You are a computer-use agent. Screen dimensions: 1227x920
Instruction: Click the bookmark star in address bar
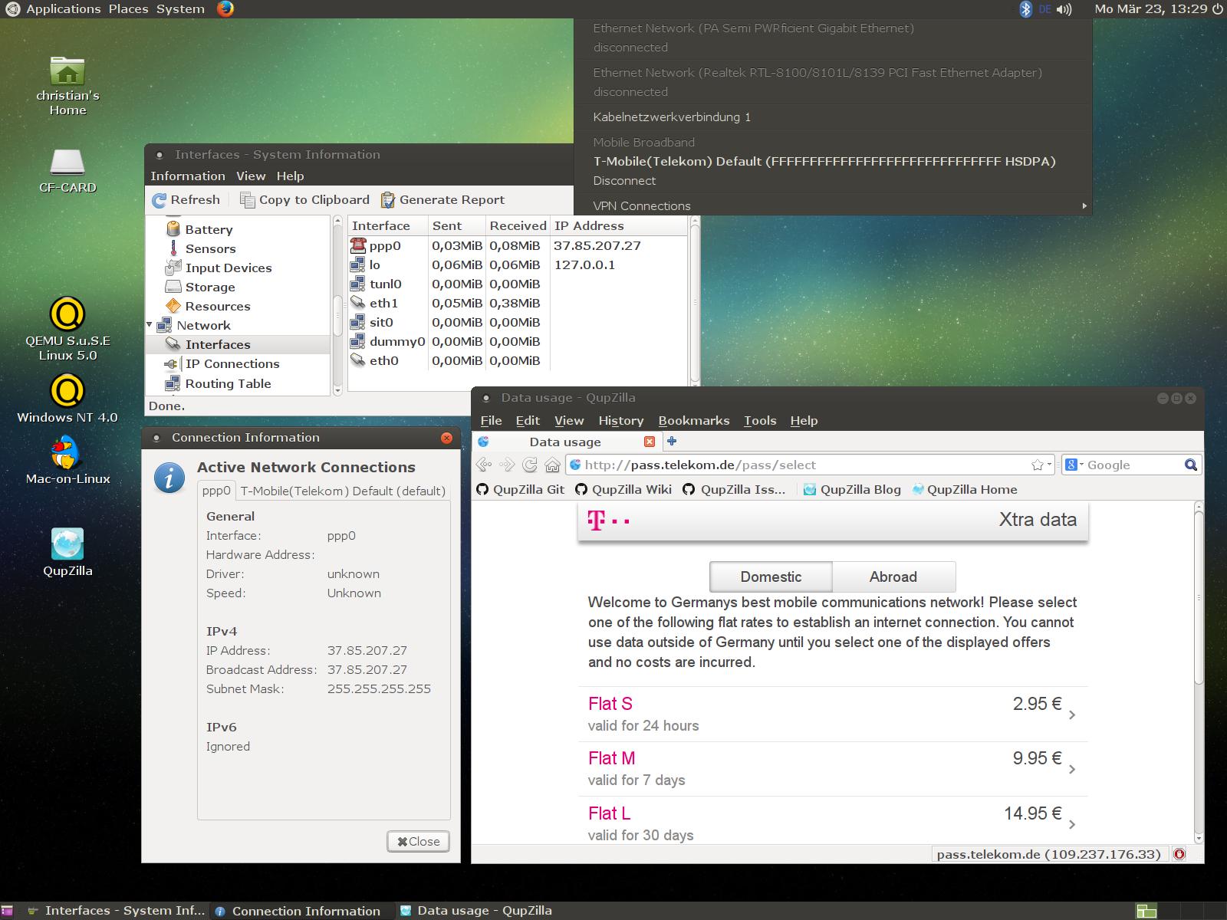pyautogui.click(x=1038, y=465)
